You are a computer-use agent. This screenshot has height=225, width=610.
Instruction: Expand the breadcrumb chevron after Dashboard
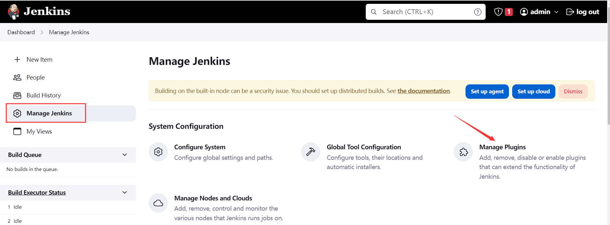tap(42, 32)
